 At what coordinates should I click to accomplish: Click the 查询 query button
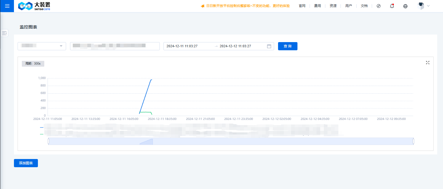(x=287, y=46)
